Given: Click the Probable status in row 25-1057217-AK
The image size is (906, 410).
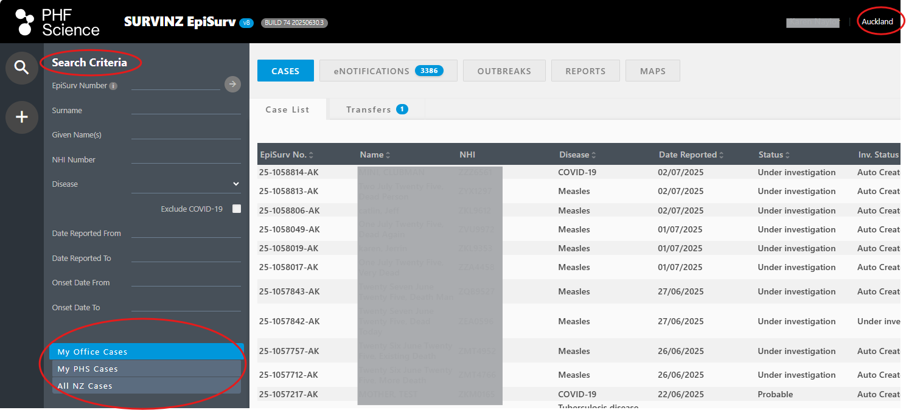Looking at the screenshot, I should click(x=775, y=395).
